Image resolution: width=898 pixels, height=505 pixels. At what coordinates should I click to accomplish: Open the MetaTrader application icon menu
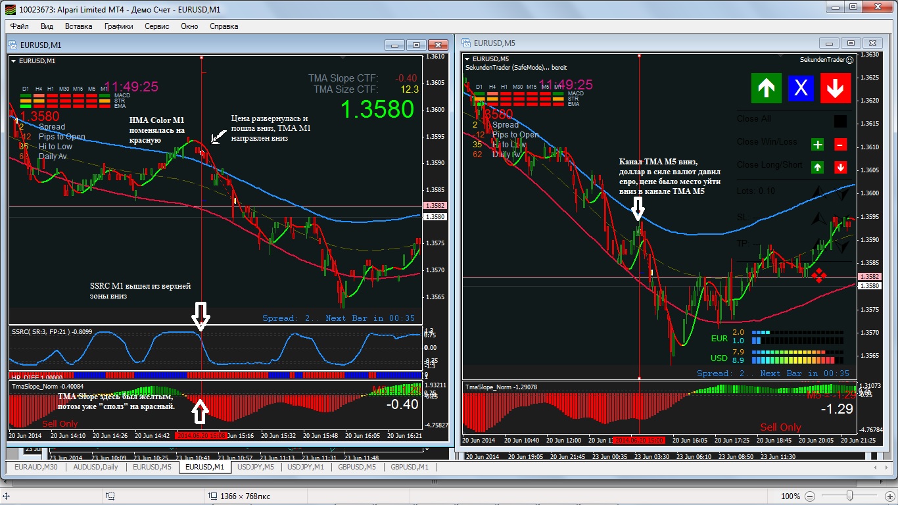[9, 9]
